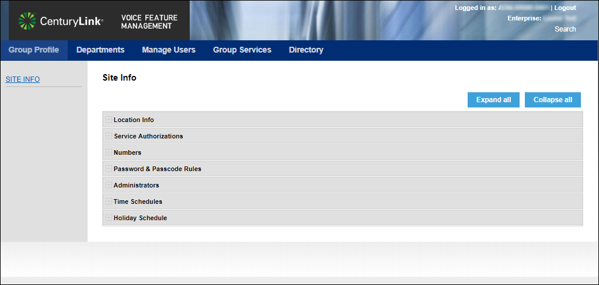Expand Location Info plus icon
Viewport: 599px width, 285px height.
[109, 120]
